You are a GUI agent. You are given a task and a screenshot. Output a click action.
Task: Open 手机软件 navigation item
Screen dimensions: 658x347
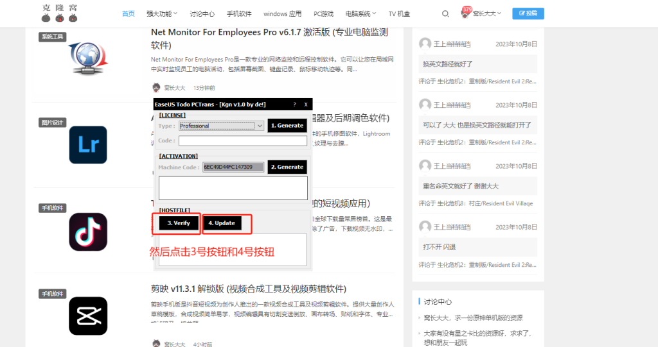pos(239,14)
